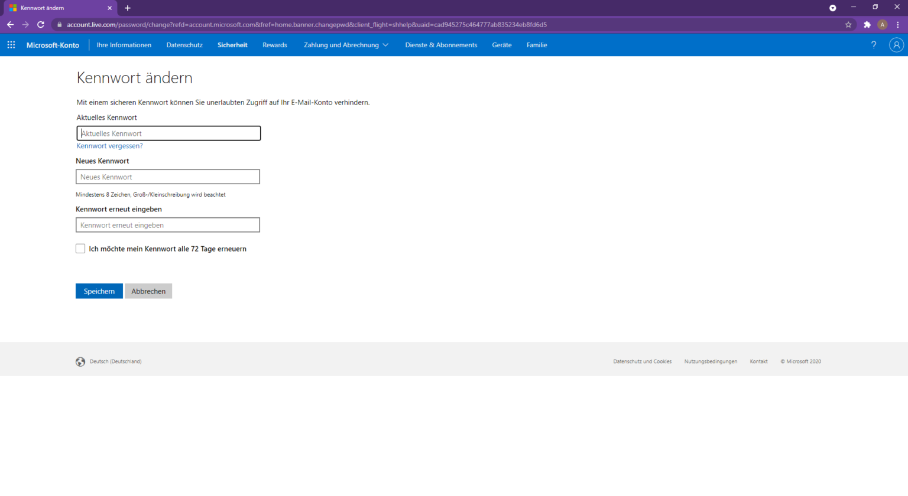Click the language globe icon in footer
This screenshot has height=496, width=908.
pos(80,361)
